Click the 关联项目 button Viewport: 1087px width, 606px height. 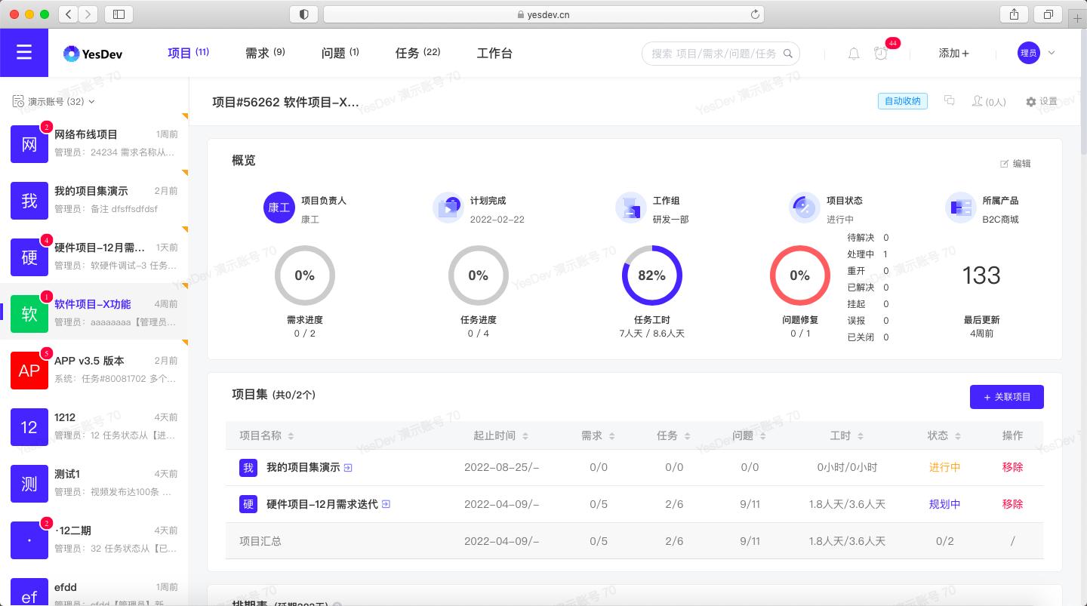coord(1007,396)
